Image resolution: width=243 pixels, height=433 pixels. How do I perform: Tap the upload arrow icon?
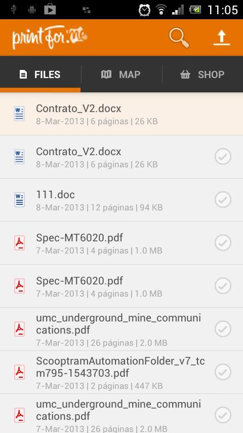click(222, 38)
